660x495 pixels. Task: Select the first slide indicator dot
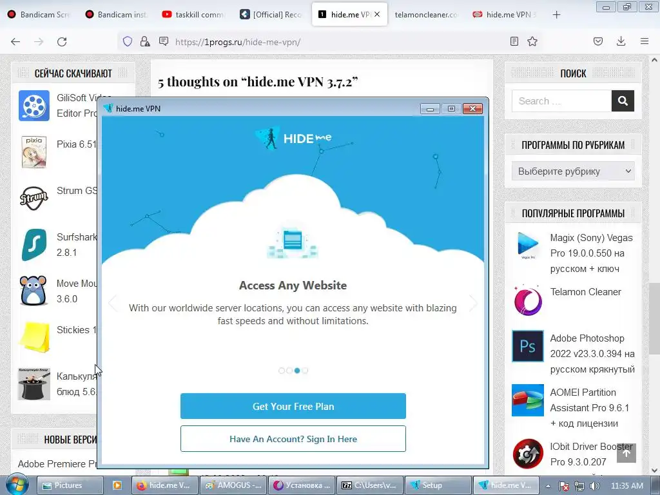click(x=282, y=371)
